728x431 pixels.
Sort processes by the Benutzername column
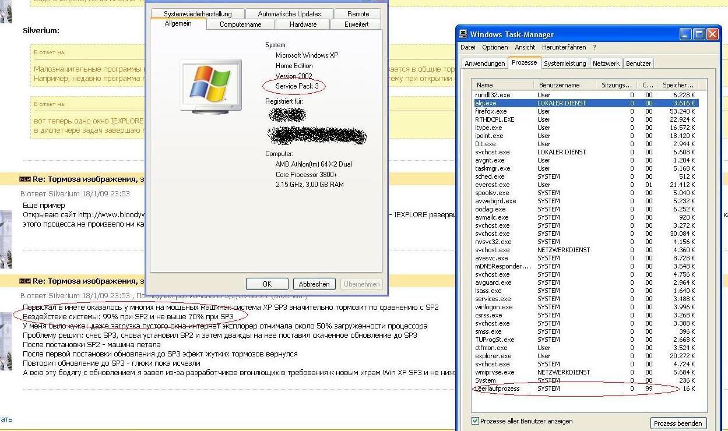[564, 85]
